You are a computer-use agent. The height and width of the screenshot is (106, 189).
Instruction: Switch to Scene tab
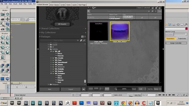[69, 5]
